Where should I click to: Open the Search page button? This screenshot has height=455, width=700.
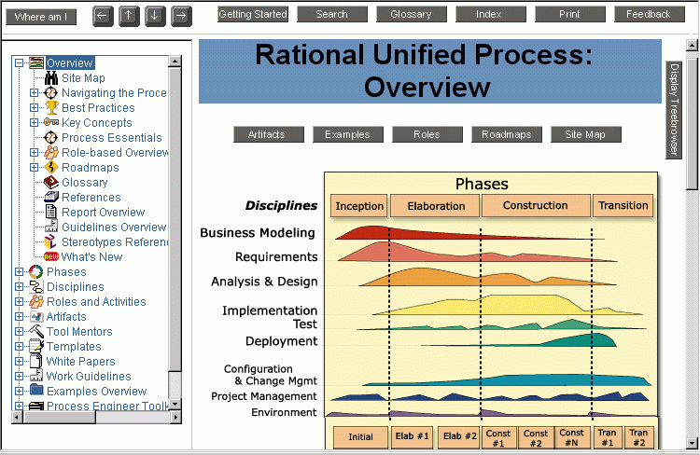pos(332,14)
